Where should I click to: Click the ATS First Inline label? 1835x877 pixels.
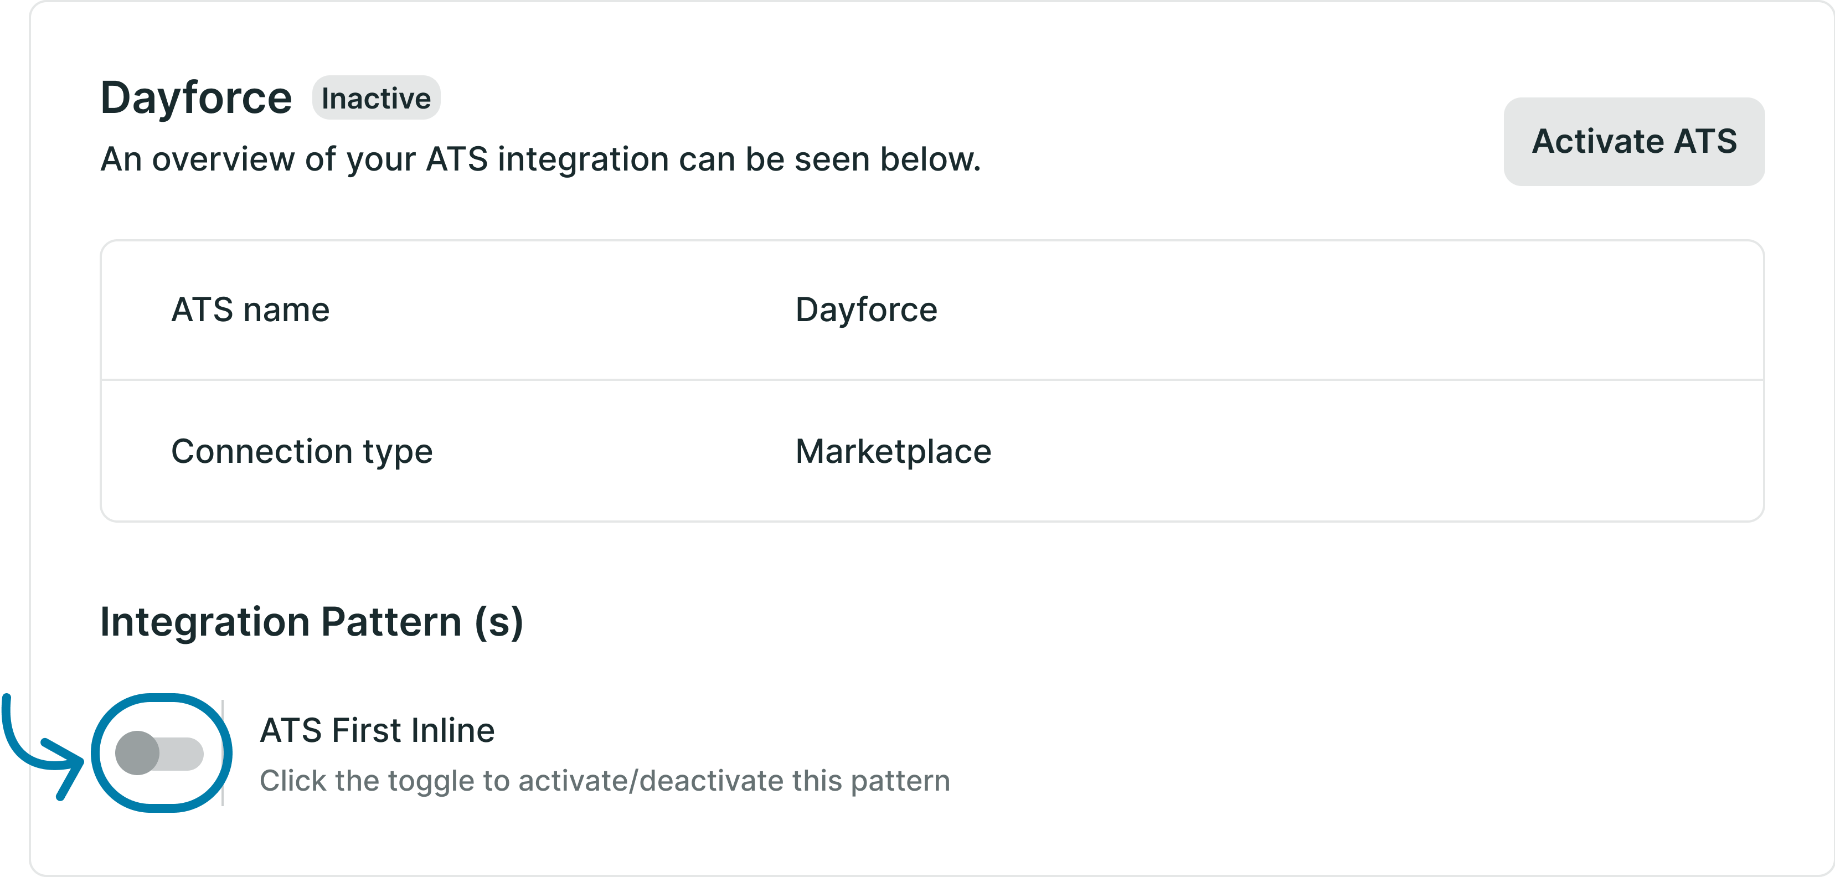point(378,730)
